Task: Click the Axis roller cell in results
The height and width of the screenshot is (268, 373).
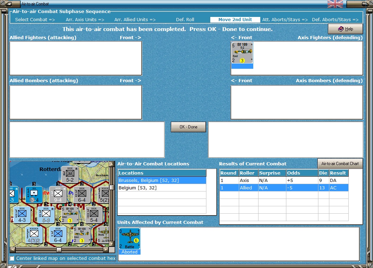Action: 248,180
